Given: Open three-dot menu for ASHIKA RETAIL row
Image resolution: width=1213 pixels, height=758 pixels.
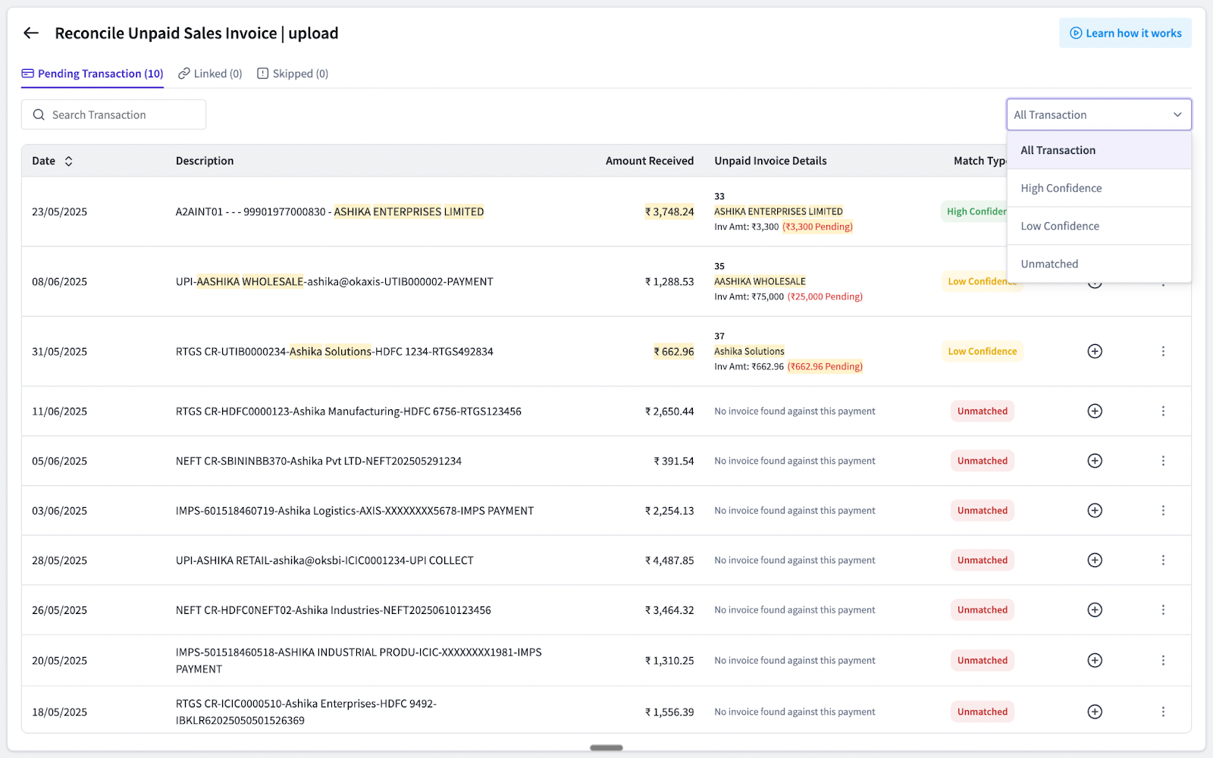Looking at the screenshot, I should (1163, 560).
